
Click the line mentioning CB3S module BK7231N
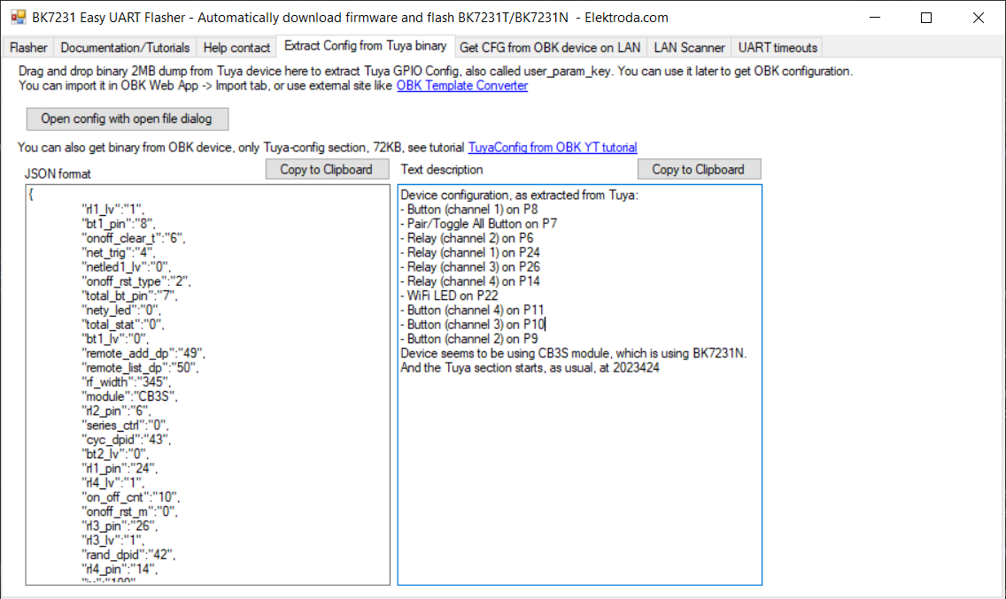tap(574, 353)
